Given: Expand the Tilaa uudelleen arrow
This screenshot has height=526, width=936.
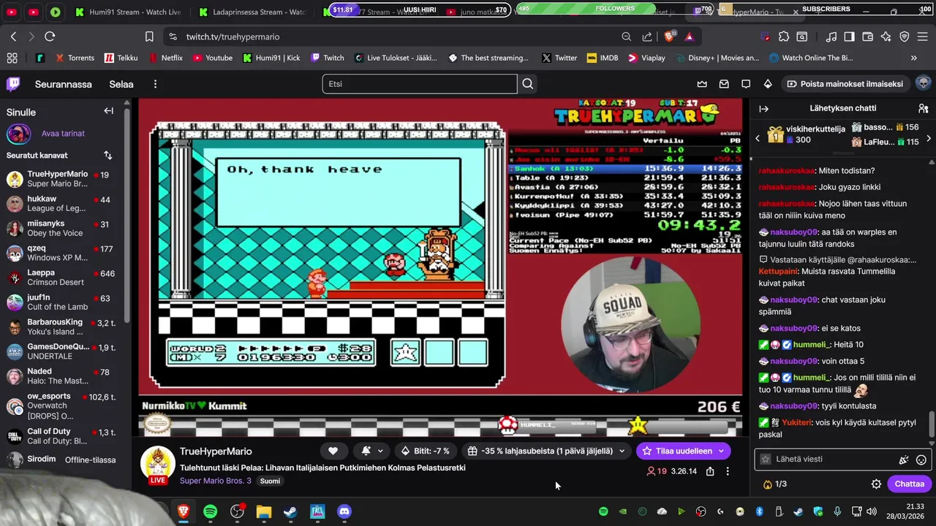Looking at the screenshot, I should pos(721,451).
